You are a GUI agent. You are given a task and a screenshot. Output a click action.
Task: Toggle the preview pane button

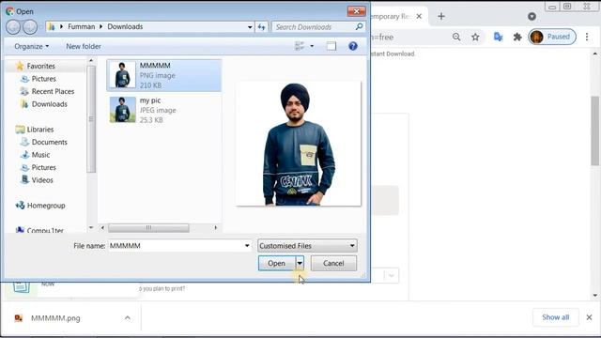331,46
